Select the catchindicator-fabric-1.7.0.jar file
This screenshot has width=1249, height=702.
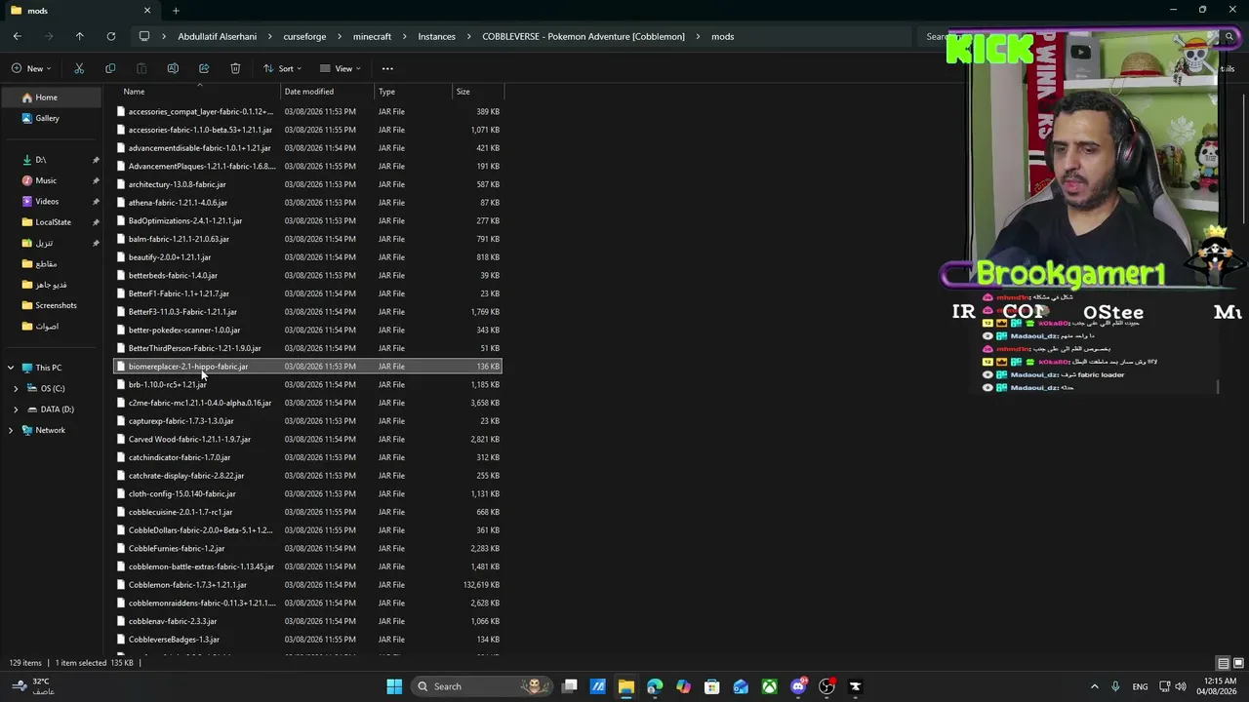[x=308, y=457]
